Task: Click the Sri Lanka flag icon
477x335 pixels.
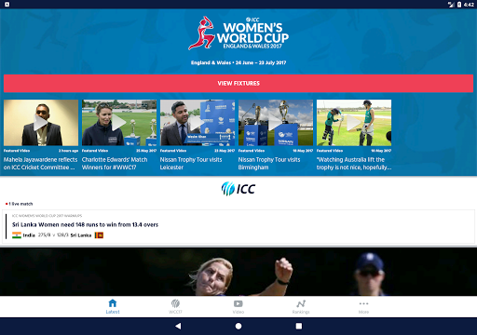Action: (99, 235)
